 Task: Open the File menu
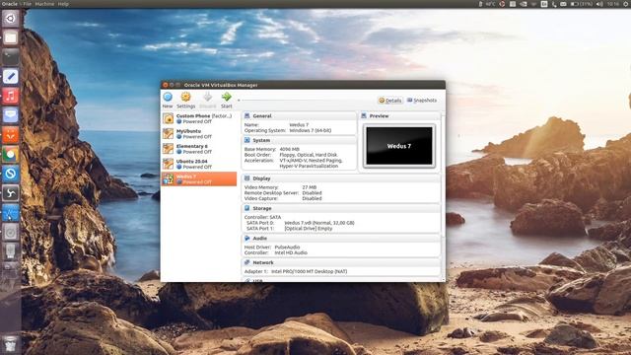click(27, 4)
